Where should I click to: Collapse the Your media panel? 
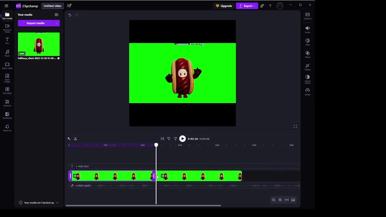click(x=56, y=14)
